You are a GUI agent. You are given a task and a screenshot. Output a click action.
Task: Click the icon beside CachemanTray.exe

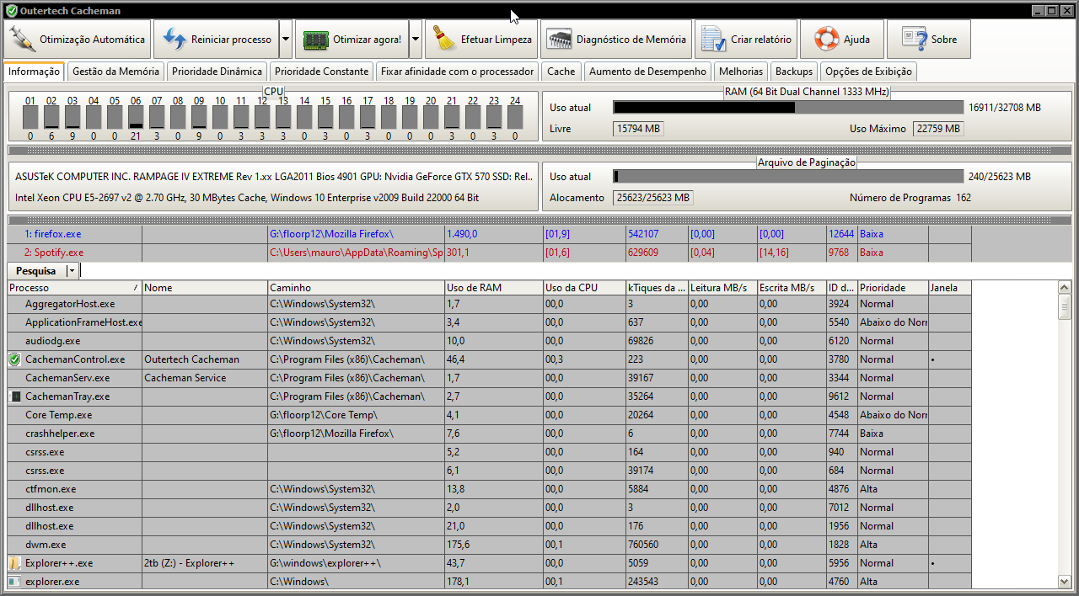[x=14, y=396]
